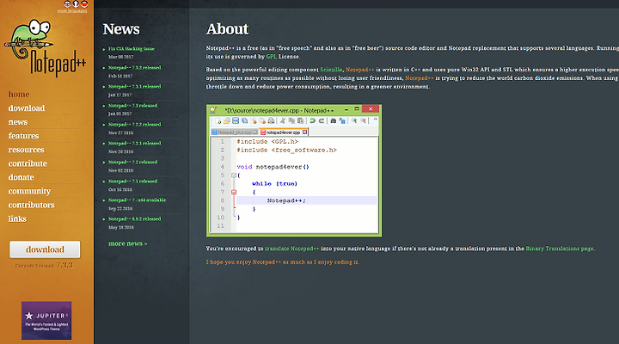Follow the GPL License link
Viewport: 619px width, 344px height.
[271, 57]
